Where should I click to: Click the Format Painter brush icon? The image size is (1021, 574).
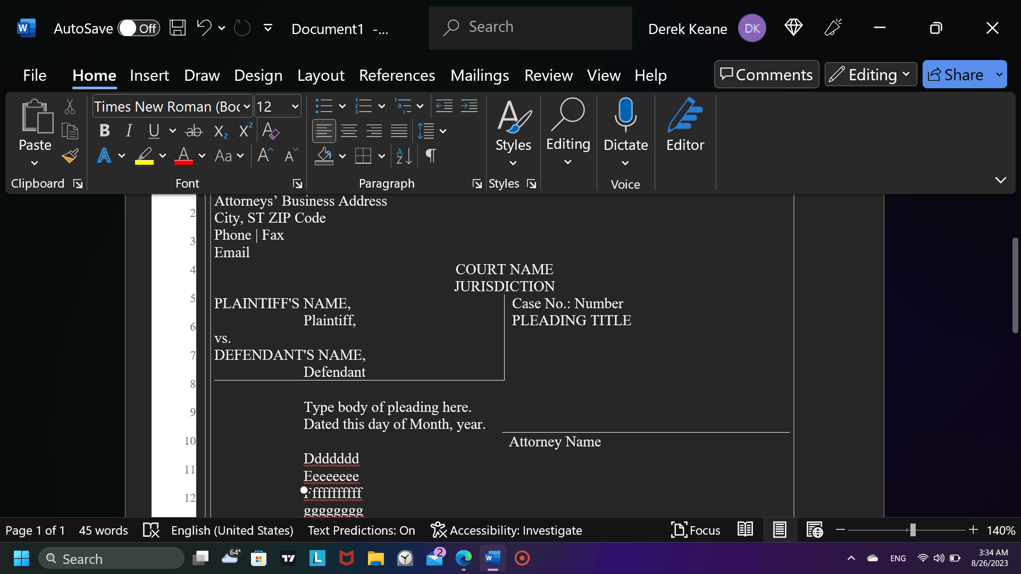pyautogui.click(x=70, y=156)
